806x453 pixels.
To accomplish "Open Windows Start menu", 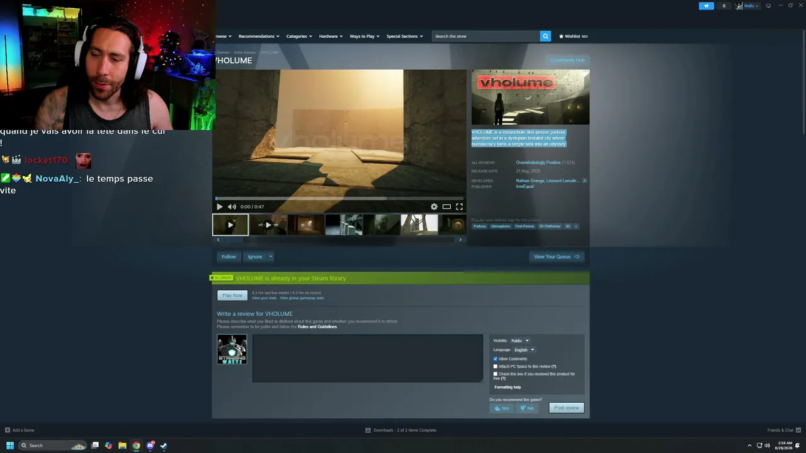I will [10, 445].
